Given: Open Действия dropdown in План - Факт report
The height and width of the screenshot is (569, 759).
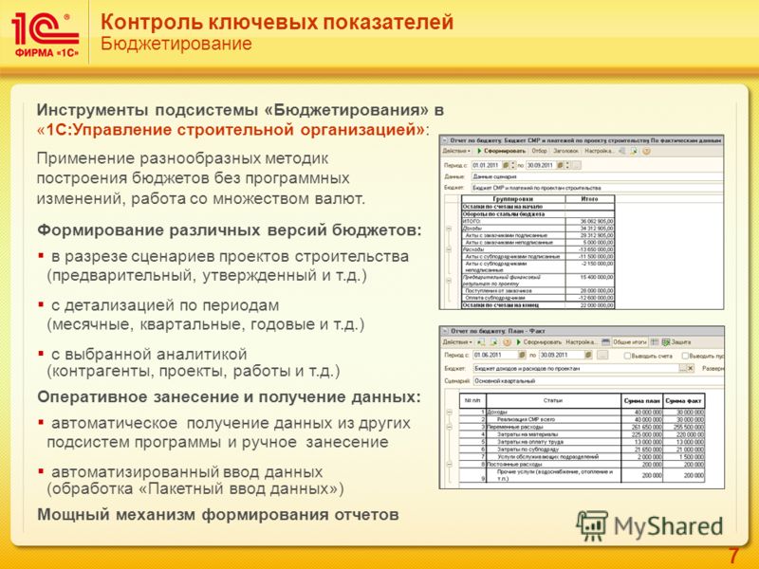Looking at the screenshot, I should coord(457,342).
